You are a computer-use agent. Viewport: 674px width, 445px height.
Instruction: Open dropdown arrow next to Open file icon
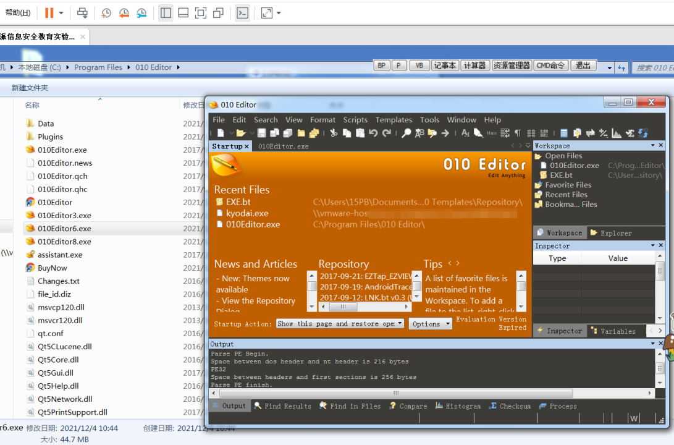(252, 133)
